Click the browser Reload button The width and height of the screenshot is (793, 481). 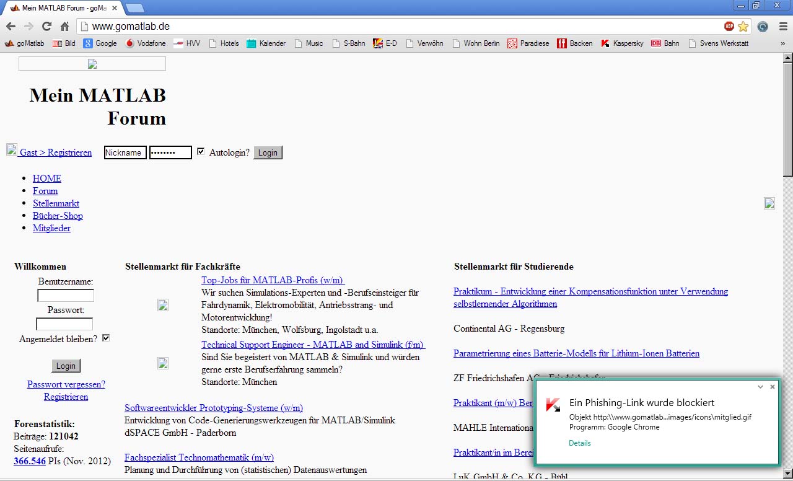coord(46,27)
